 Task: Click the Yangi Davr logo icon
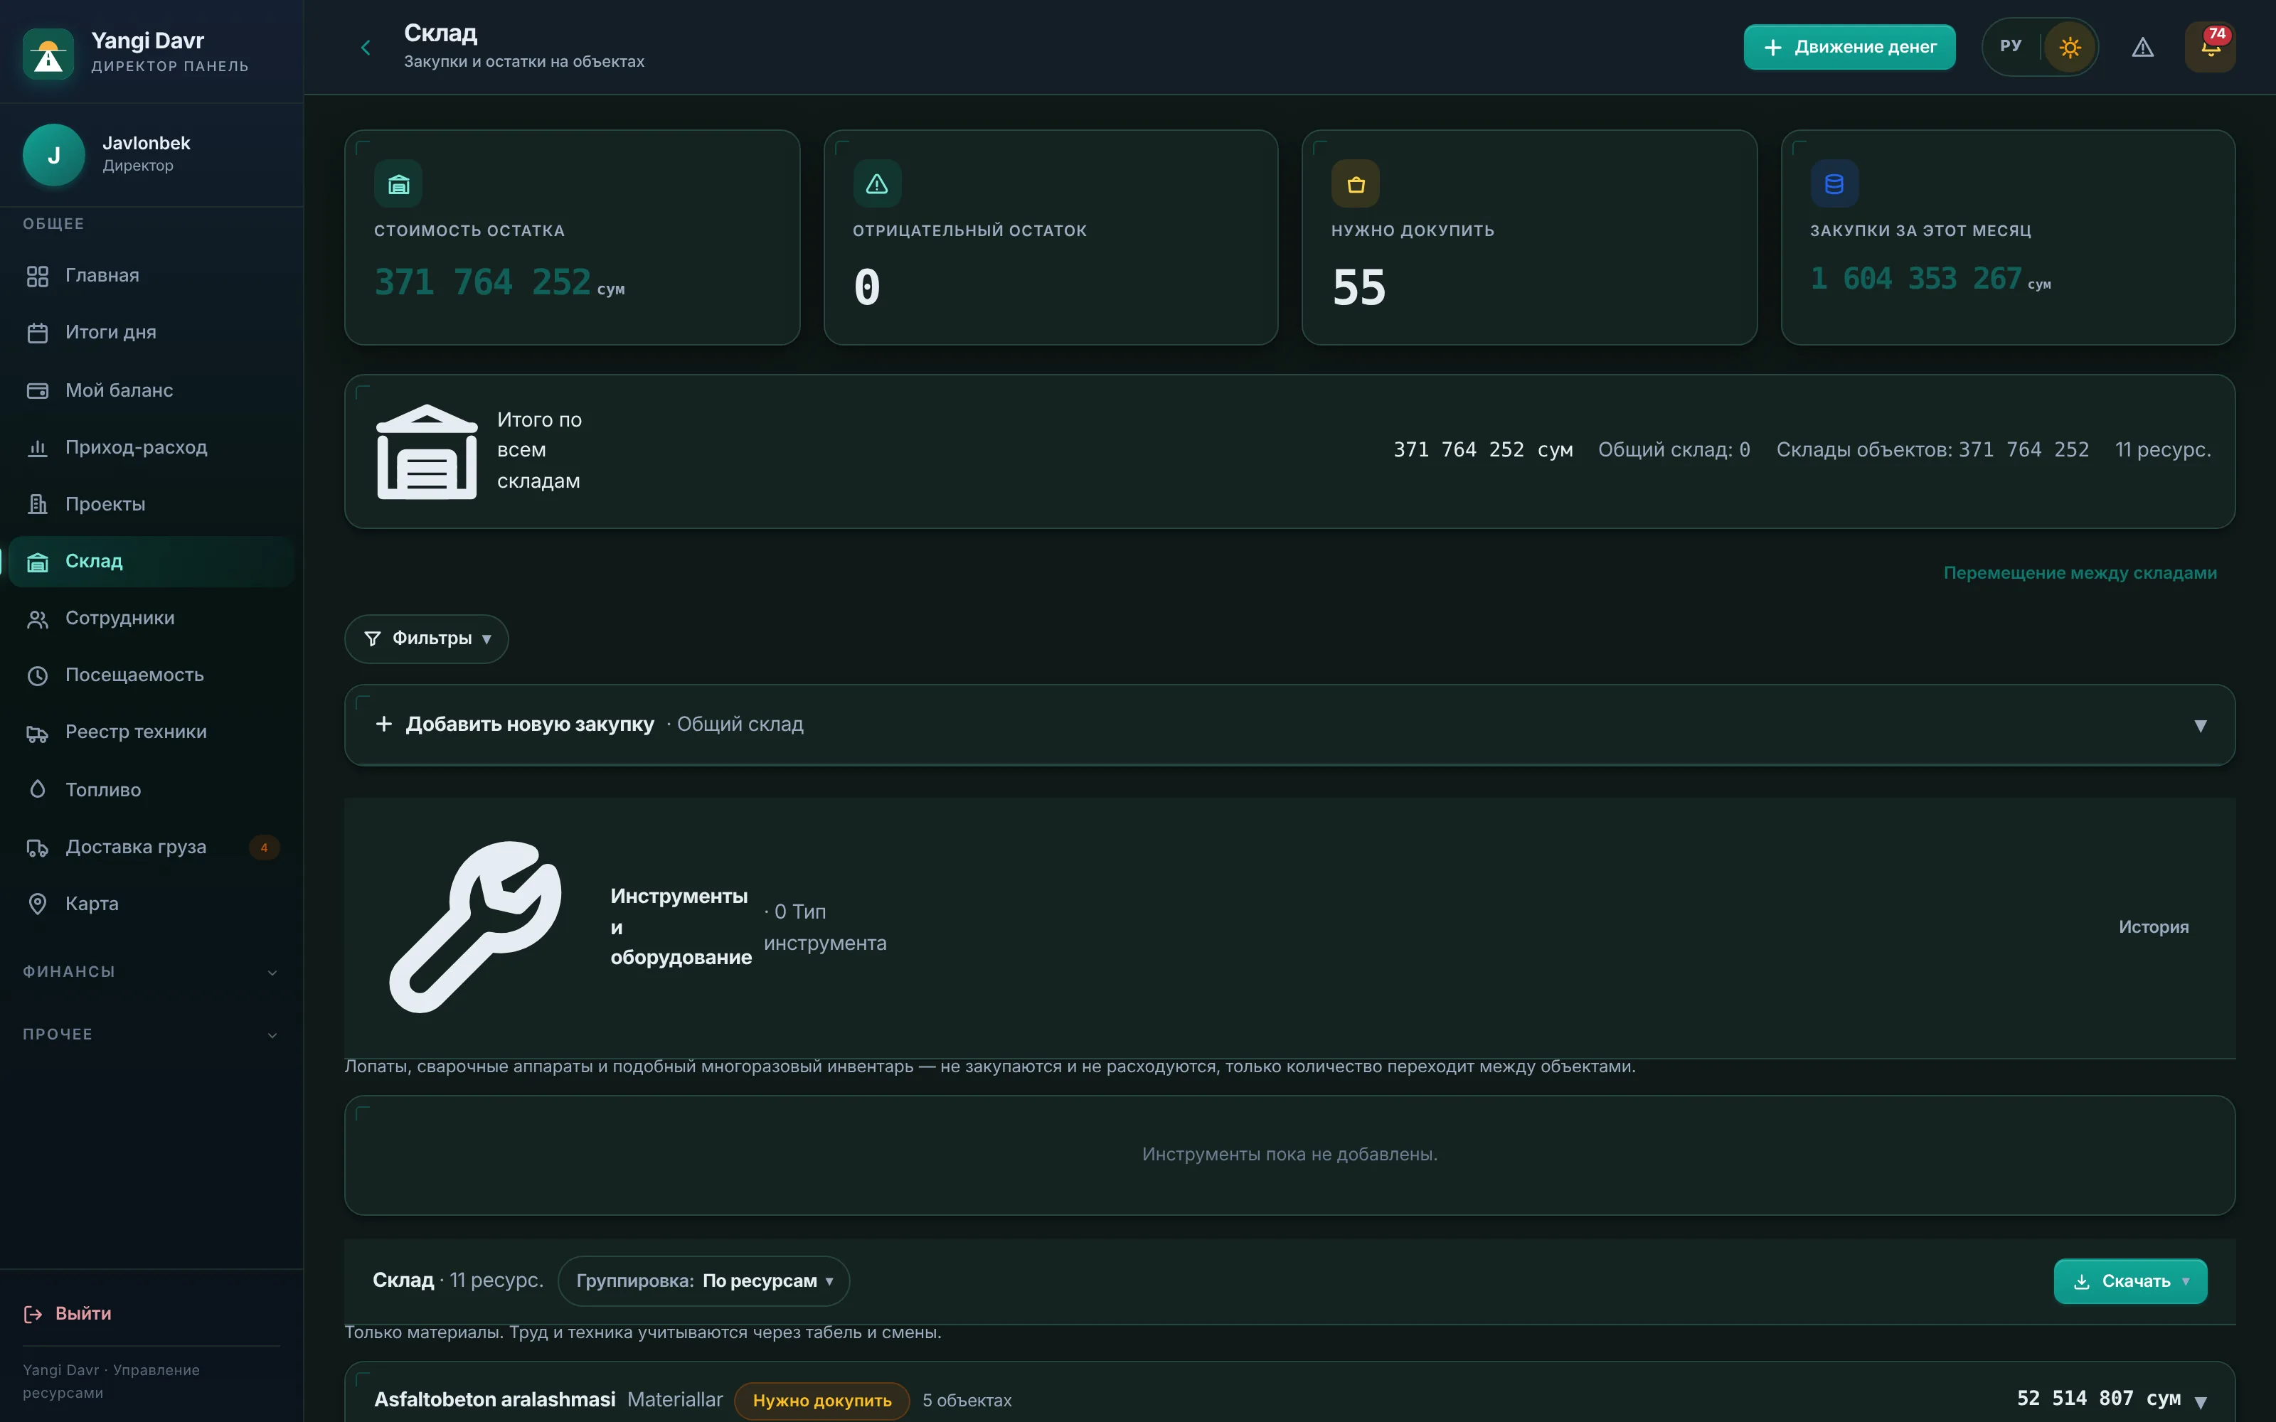coord(48,53)
